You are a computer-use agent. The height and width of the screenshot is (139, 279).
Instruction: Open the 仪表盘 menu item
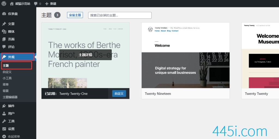18,14
